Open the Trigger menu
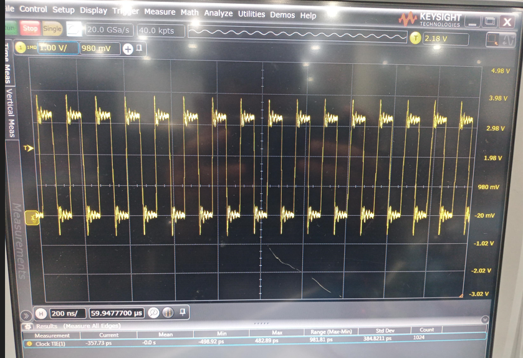 pyautogui.click(x=125, y=11)
